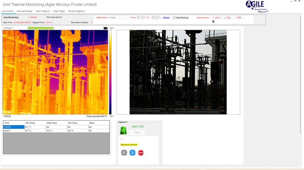Click the From temperature input field
304x170 pixels.
(139, 18)
